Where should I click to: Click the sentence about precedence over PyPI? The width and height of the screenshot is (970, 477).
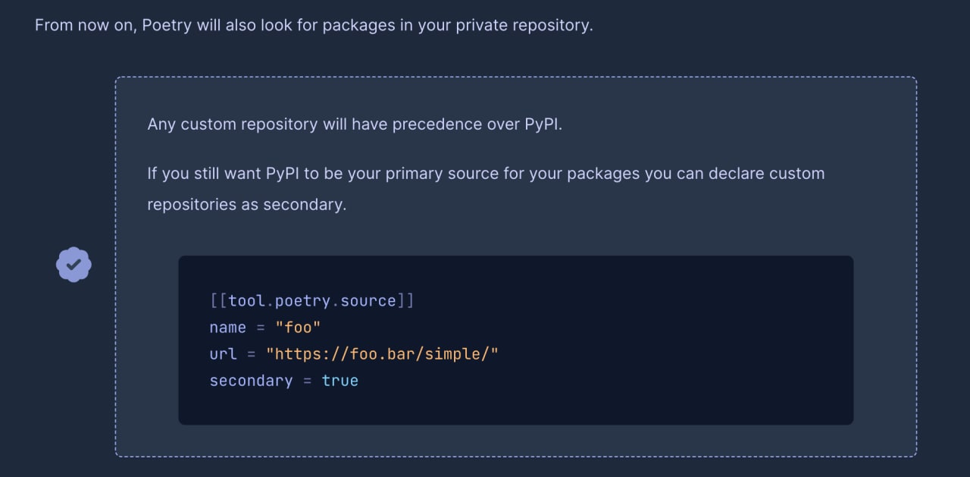[x=355, y=124]
